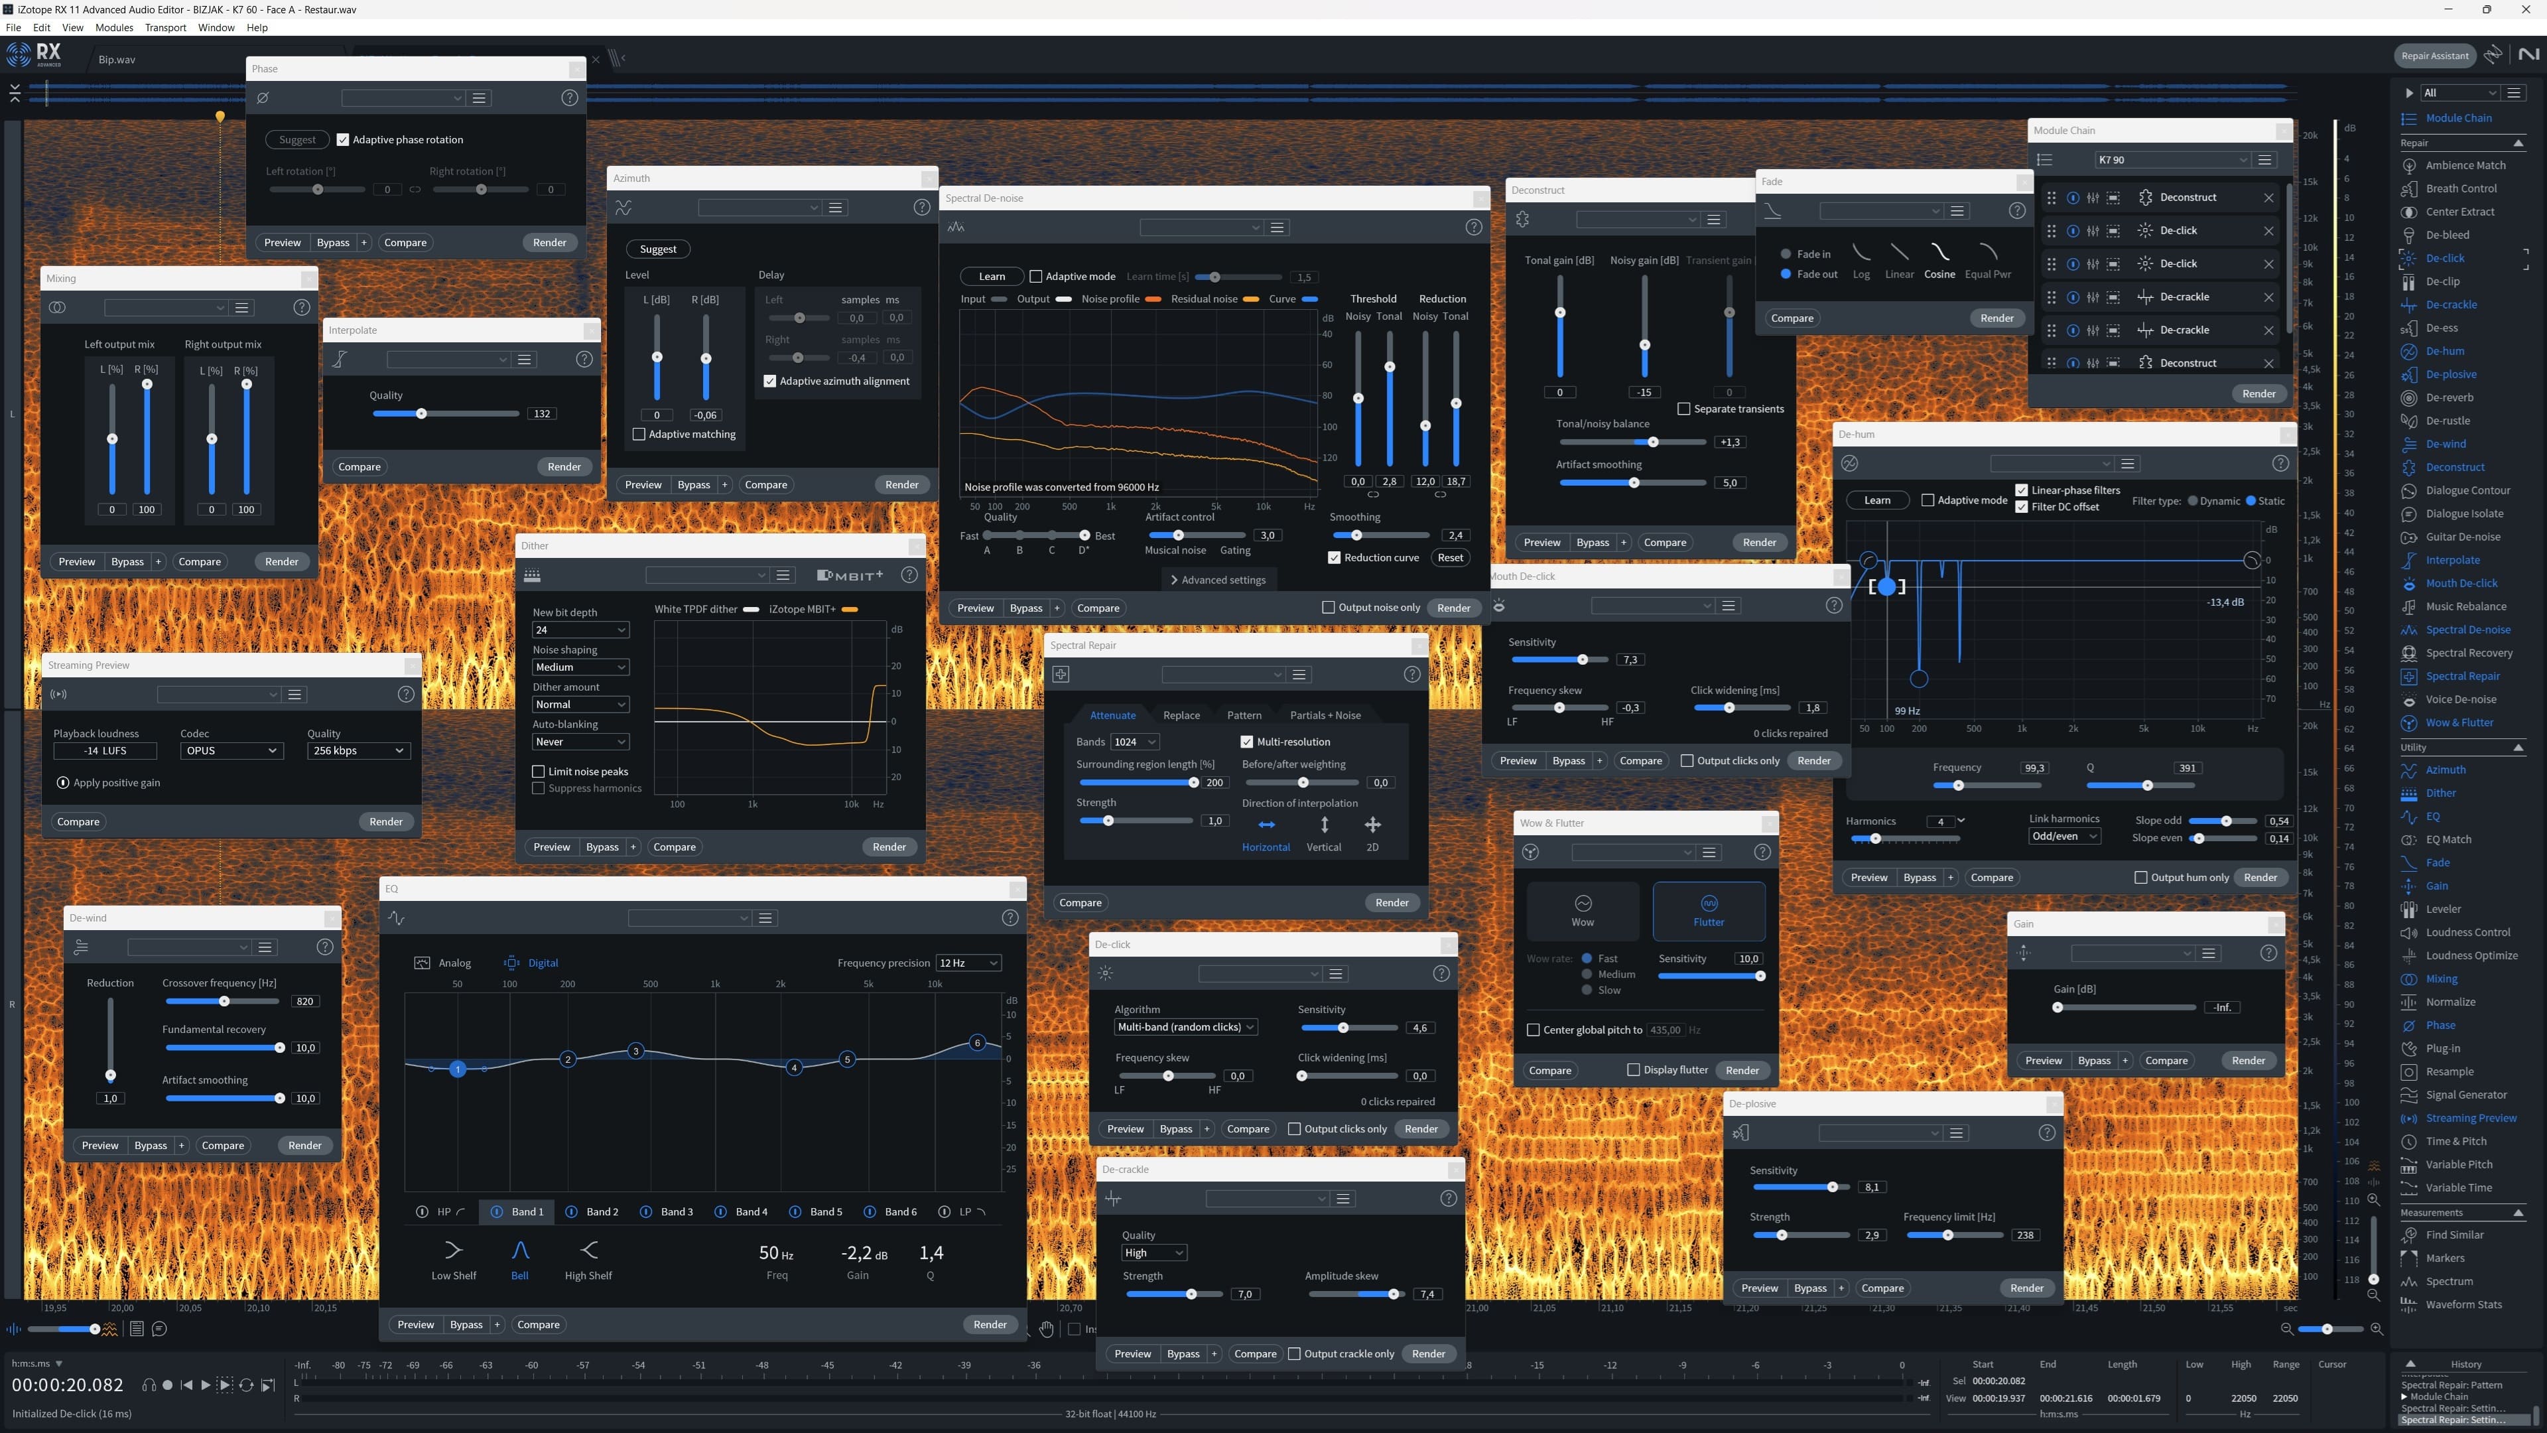Image resolution: width=2547 pixels, height=1433 pixels.
Task: Open Waveform Stats in Measurements list
Action: (2463, 1304)
